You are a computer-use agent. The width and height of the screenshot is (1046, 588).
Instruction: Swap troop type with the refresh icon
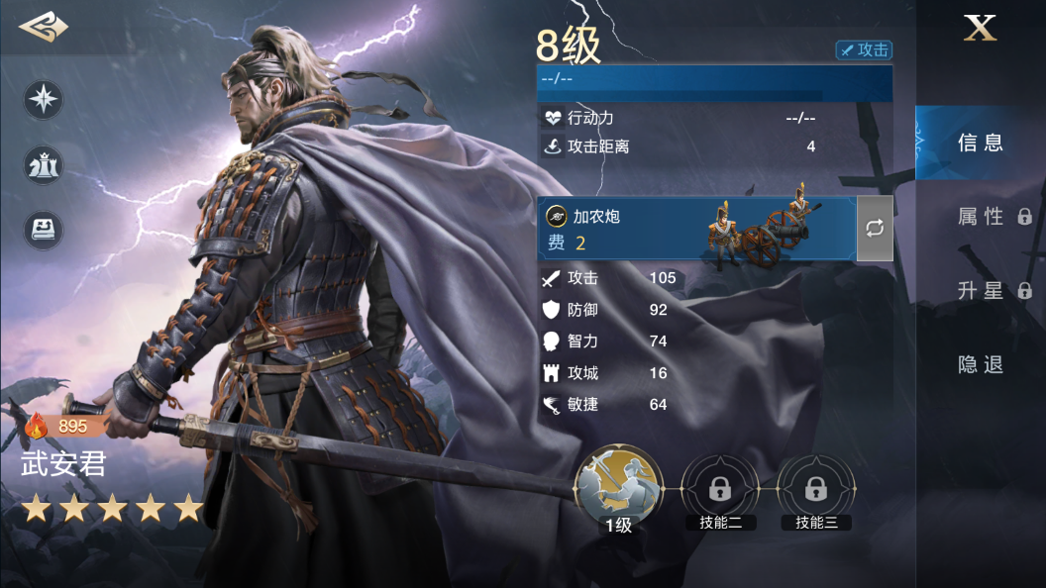(875, 228)
